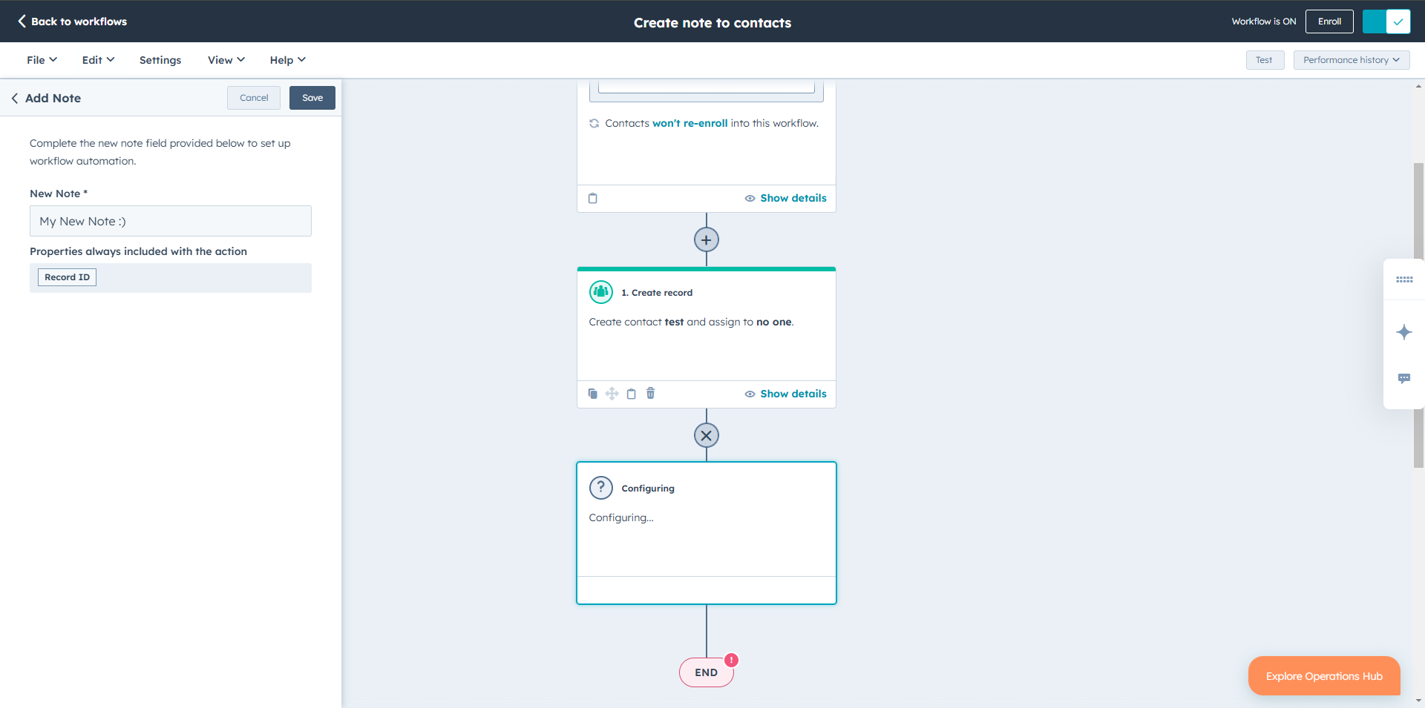1425x708 pixels.
Task: Copy the Create record action
Action: tap(592, 394)
